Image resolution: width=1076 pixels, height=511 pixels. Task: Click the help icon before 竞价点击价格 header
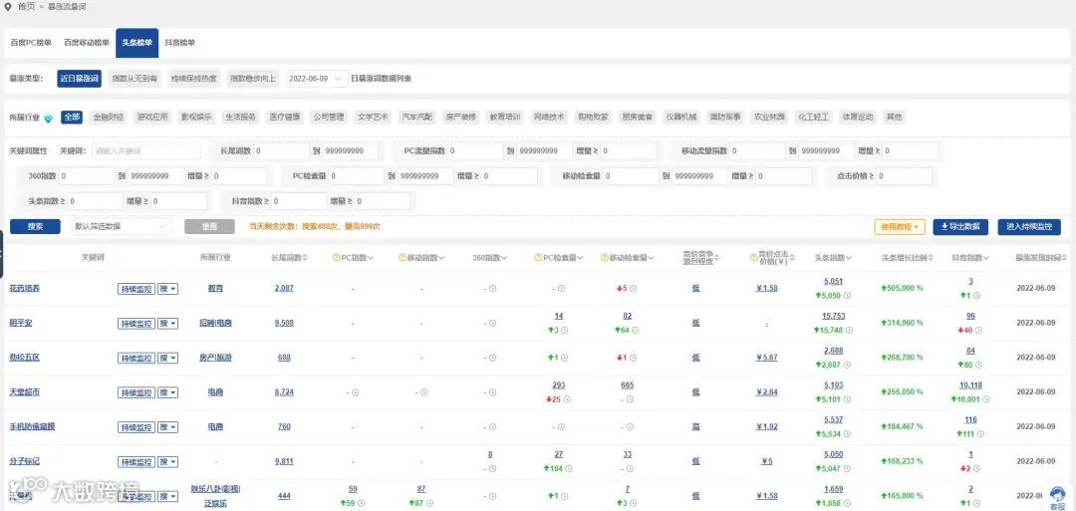coord(753,258)
